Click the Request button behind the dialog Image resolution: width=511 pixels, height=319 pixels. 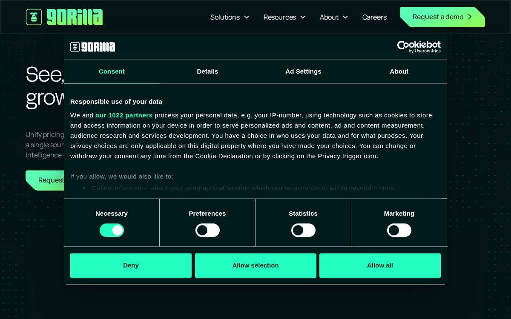(45, 180)
